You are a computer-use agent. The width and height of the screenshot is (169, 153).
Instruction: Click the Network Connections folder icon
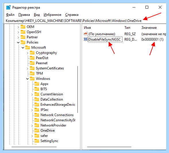[x=37, y=115]
